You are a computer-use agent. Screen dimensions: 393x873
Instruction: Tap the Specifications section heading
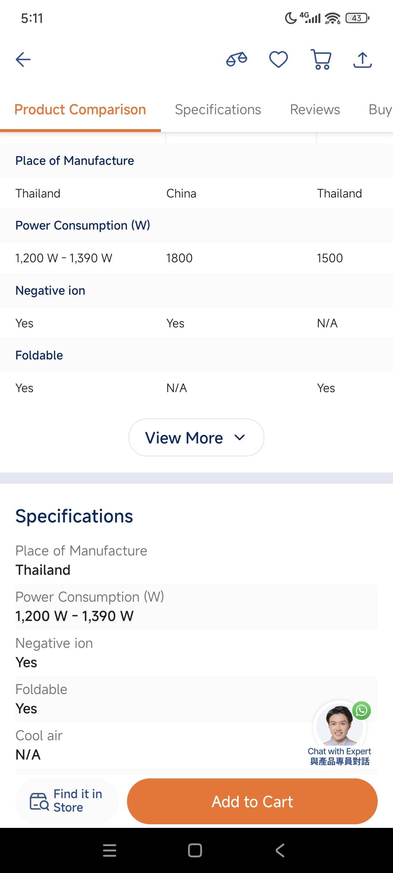point(74,516)
